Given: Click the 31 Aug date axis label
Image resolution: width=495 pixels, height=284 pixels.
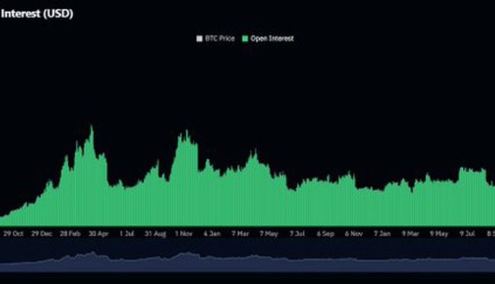Looking at the screenshot, I should point(156,233).
